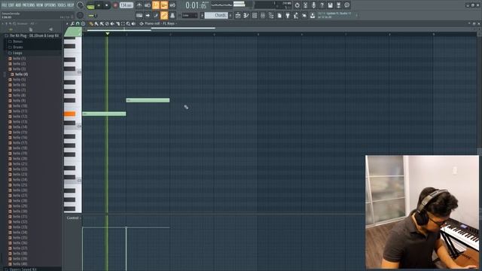Toggle the highlighted link icon
The height and width of the screenshot is (271, 482).
(164, 15)
